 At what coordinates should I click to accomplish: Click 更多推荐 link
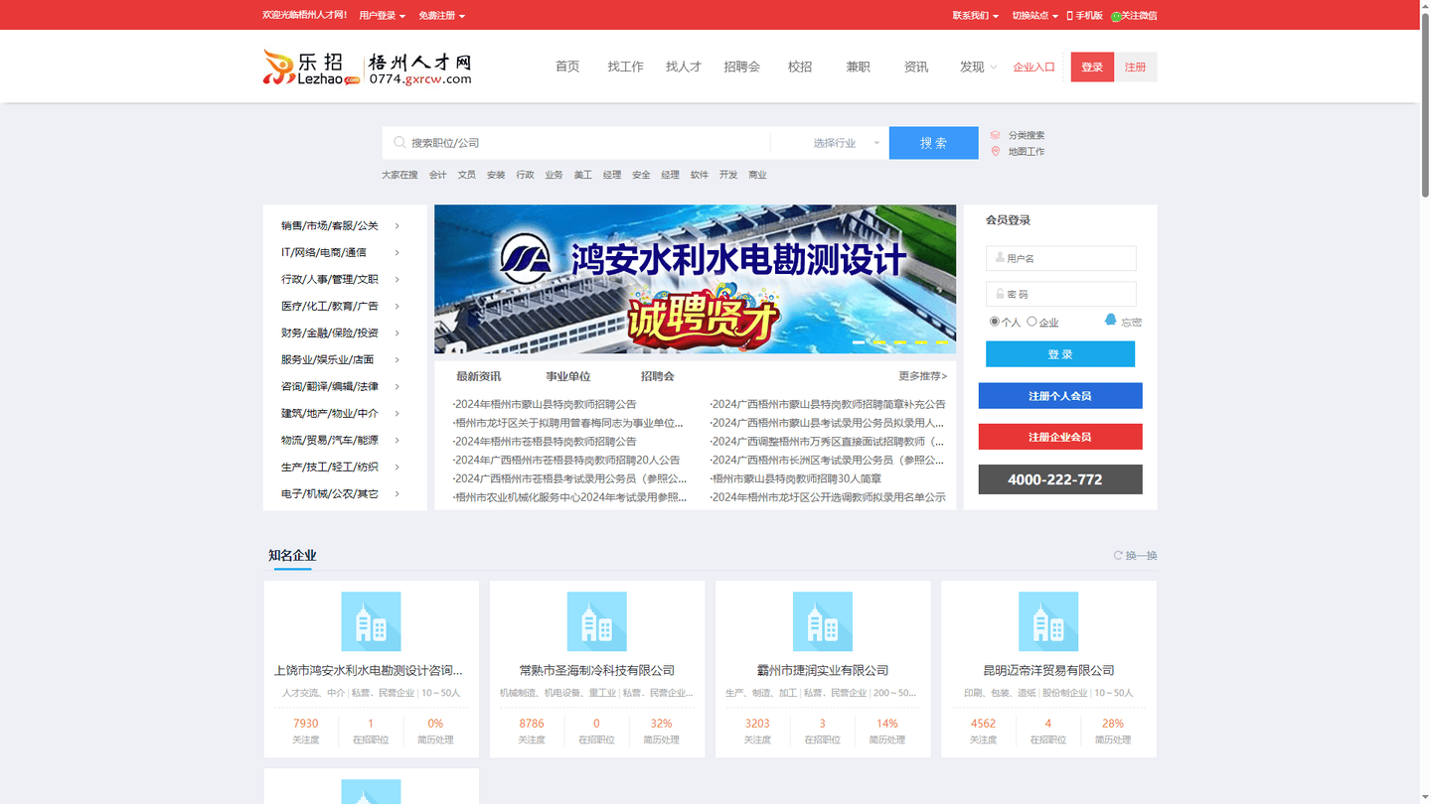click(x=922, y=376)
